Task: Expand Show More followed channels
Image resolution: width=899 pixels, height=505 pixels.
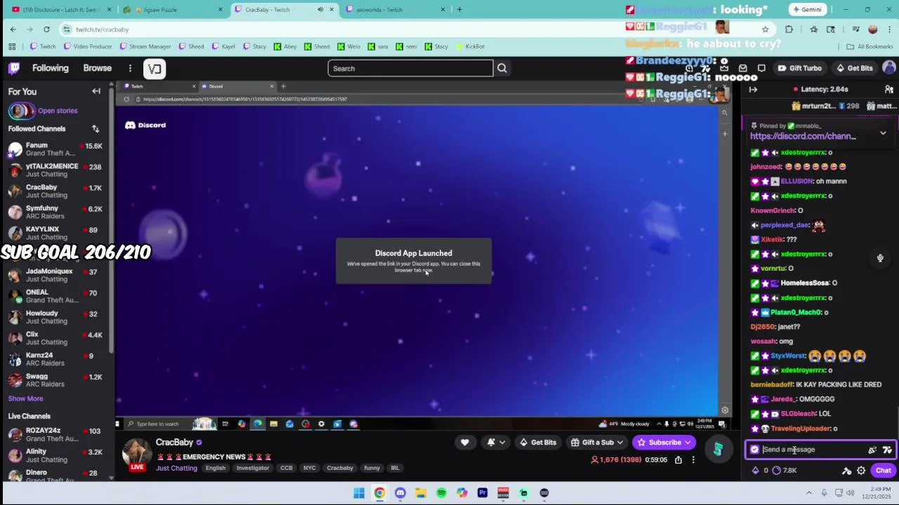Action: (25, 398)
